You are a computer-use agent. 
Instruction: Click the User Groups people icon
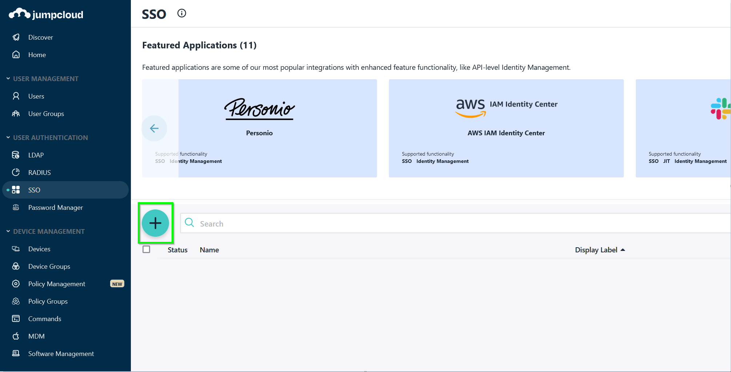coord(16,113)
